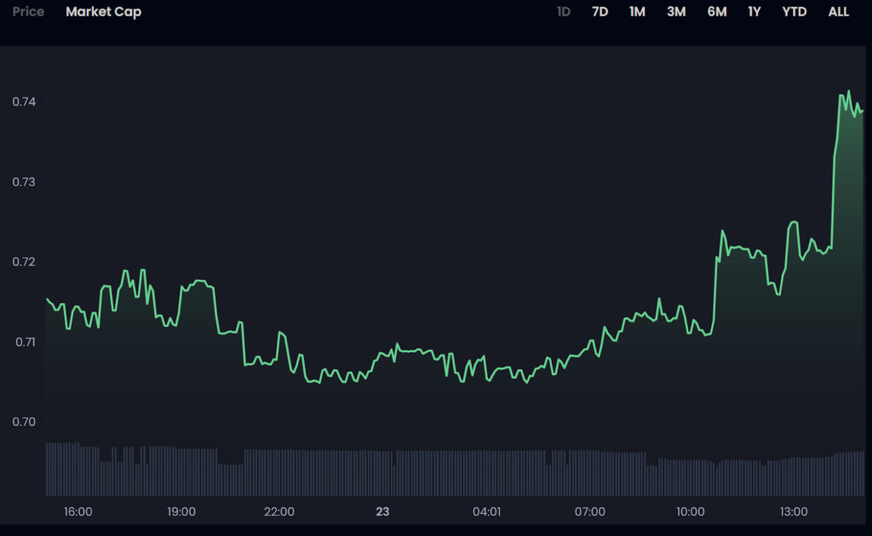
Task: Click the bold 23 date marker
Action: pyautogui.click(x=382, y=511)
